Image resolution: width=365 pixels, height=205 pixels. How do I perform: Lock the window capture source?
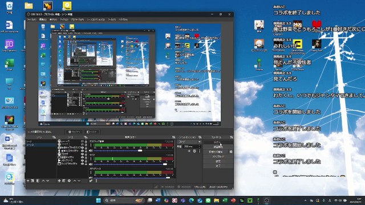[86, 163]
